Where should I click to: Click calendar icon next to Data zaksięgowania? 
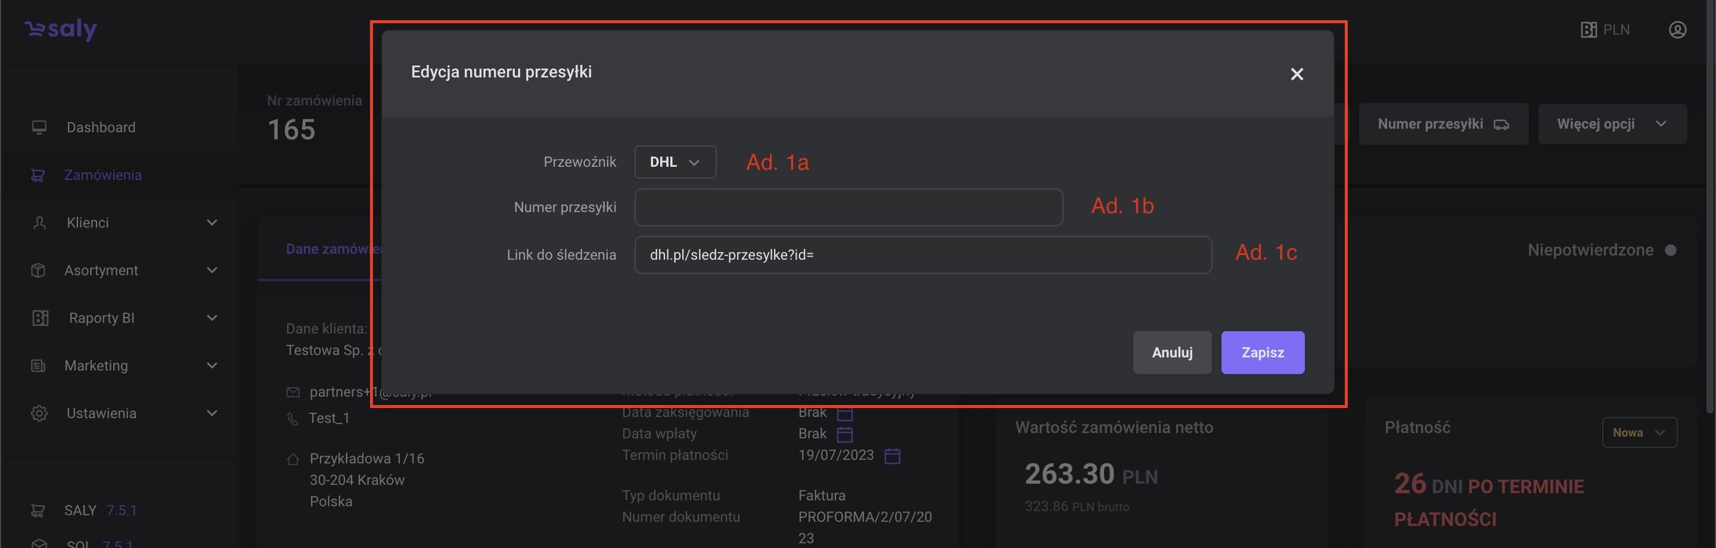[x=845, y=413]
